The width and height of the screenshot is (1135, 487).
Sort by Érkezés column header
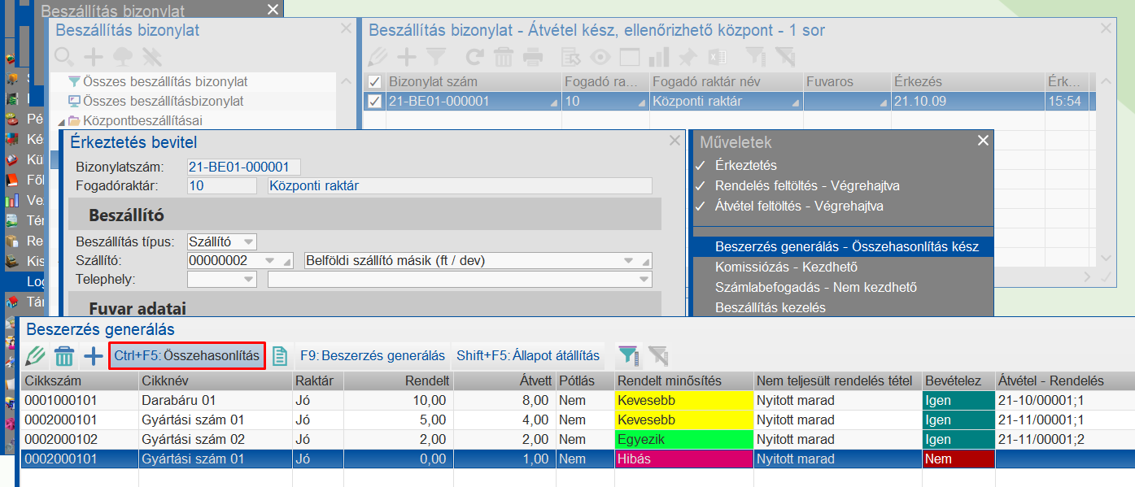click(967, 82)
